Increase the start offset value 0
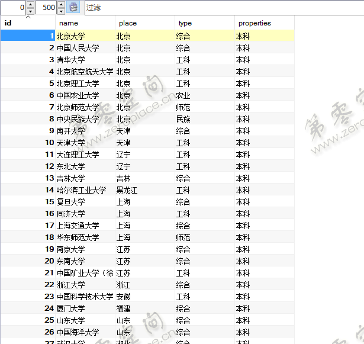This screenshot has height=344, width=364. coord(30,4)
